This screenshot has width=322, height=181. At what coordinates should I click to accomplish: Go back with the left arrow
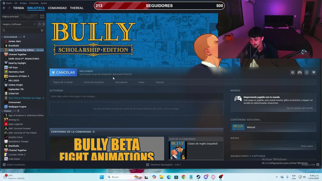click(4, 8)
